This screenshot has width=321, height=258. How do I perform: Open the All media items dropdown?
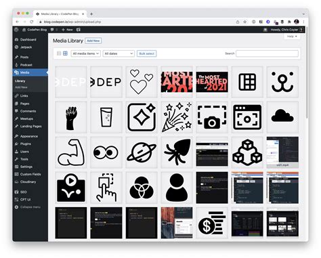(x=86, y=53)
